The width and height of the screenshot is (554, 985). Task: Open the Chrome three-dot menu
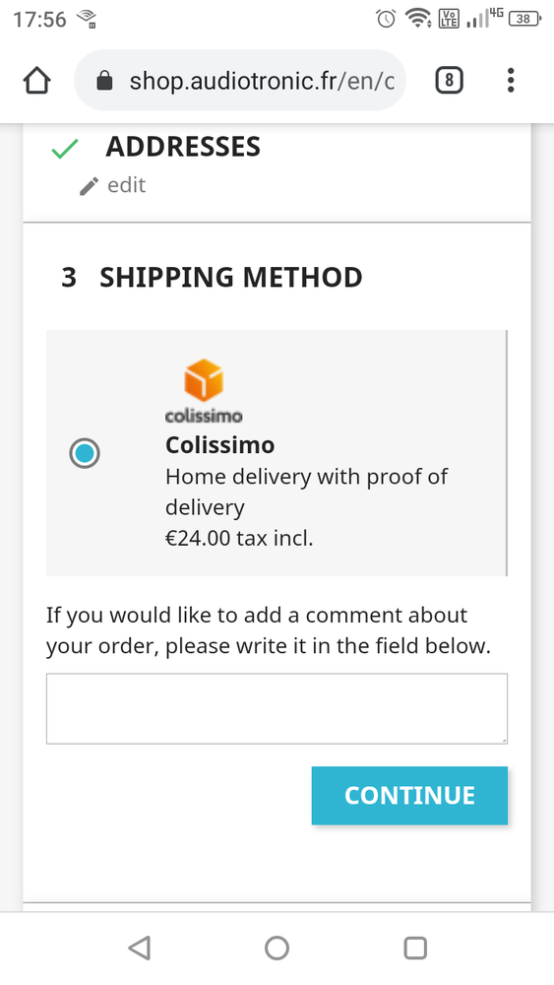pyautogui.click(x=511, y=81)
